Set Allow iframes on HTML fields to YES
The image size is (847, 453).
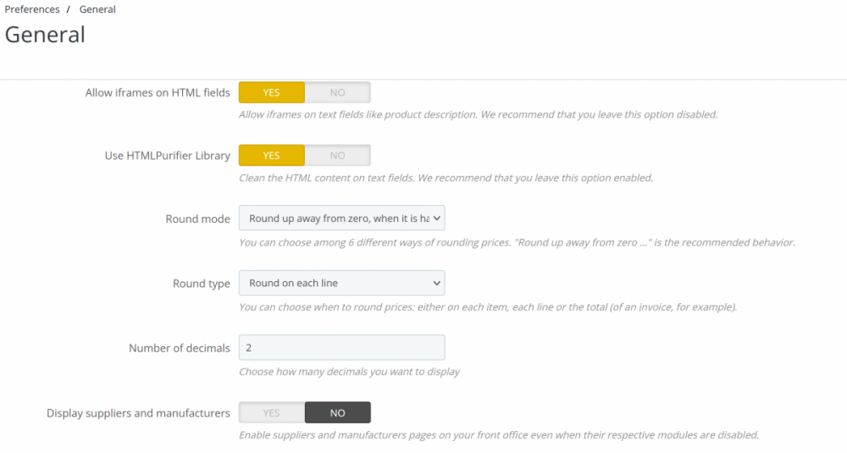pos(271,92)
